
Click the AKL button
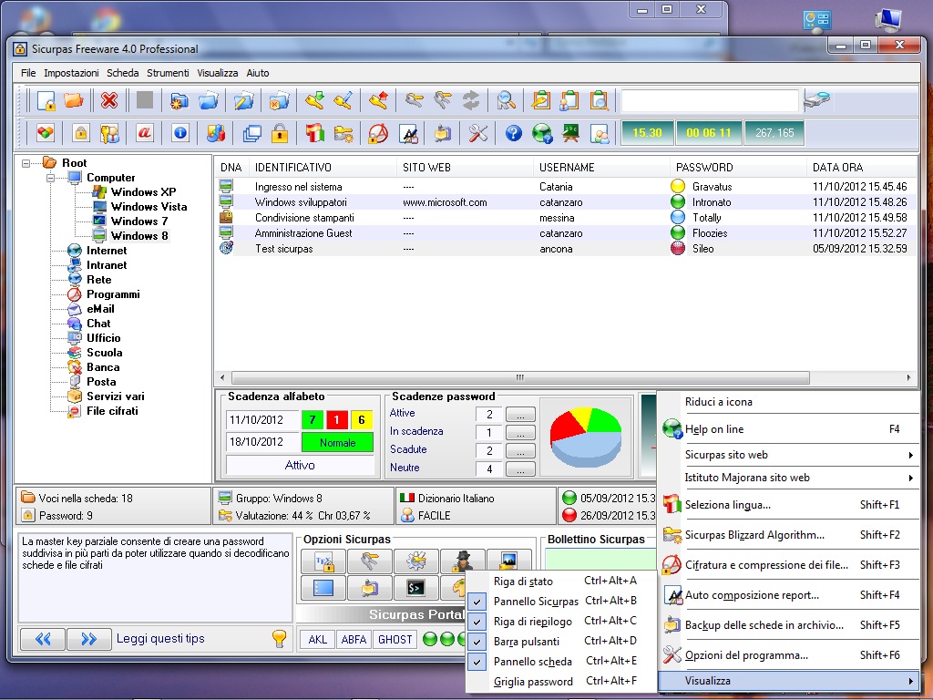tap(318, 639)
